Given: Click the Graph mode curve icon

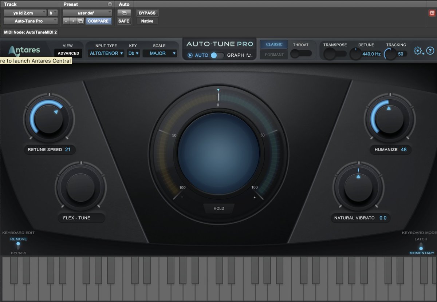Looking at the screenshot, I should click(249, 55).
